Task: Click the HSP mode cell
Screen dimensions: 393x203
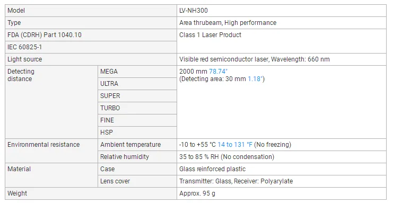Action: point(137,133)
